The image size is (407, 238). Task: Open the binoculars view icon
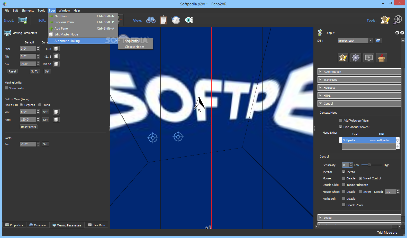(x=151, y=20)
